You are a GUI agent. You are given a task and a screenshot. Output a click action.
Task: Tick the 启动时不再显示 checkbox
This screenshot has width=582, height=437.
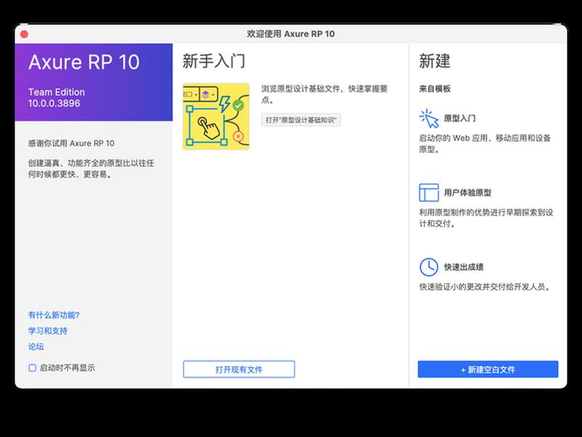(x=32, y=368)
